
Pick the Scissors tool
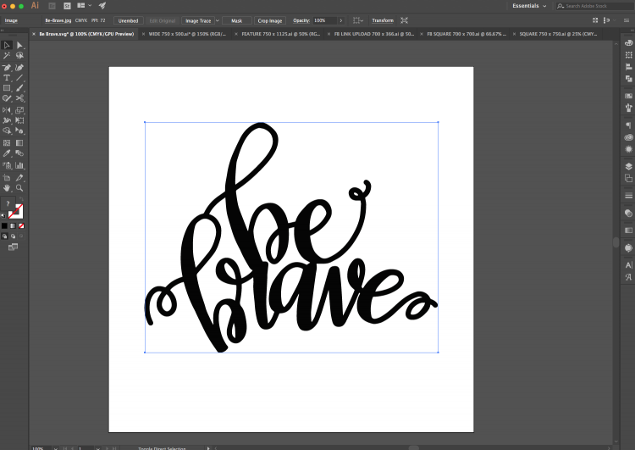click(19, 98)
